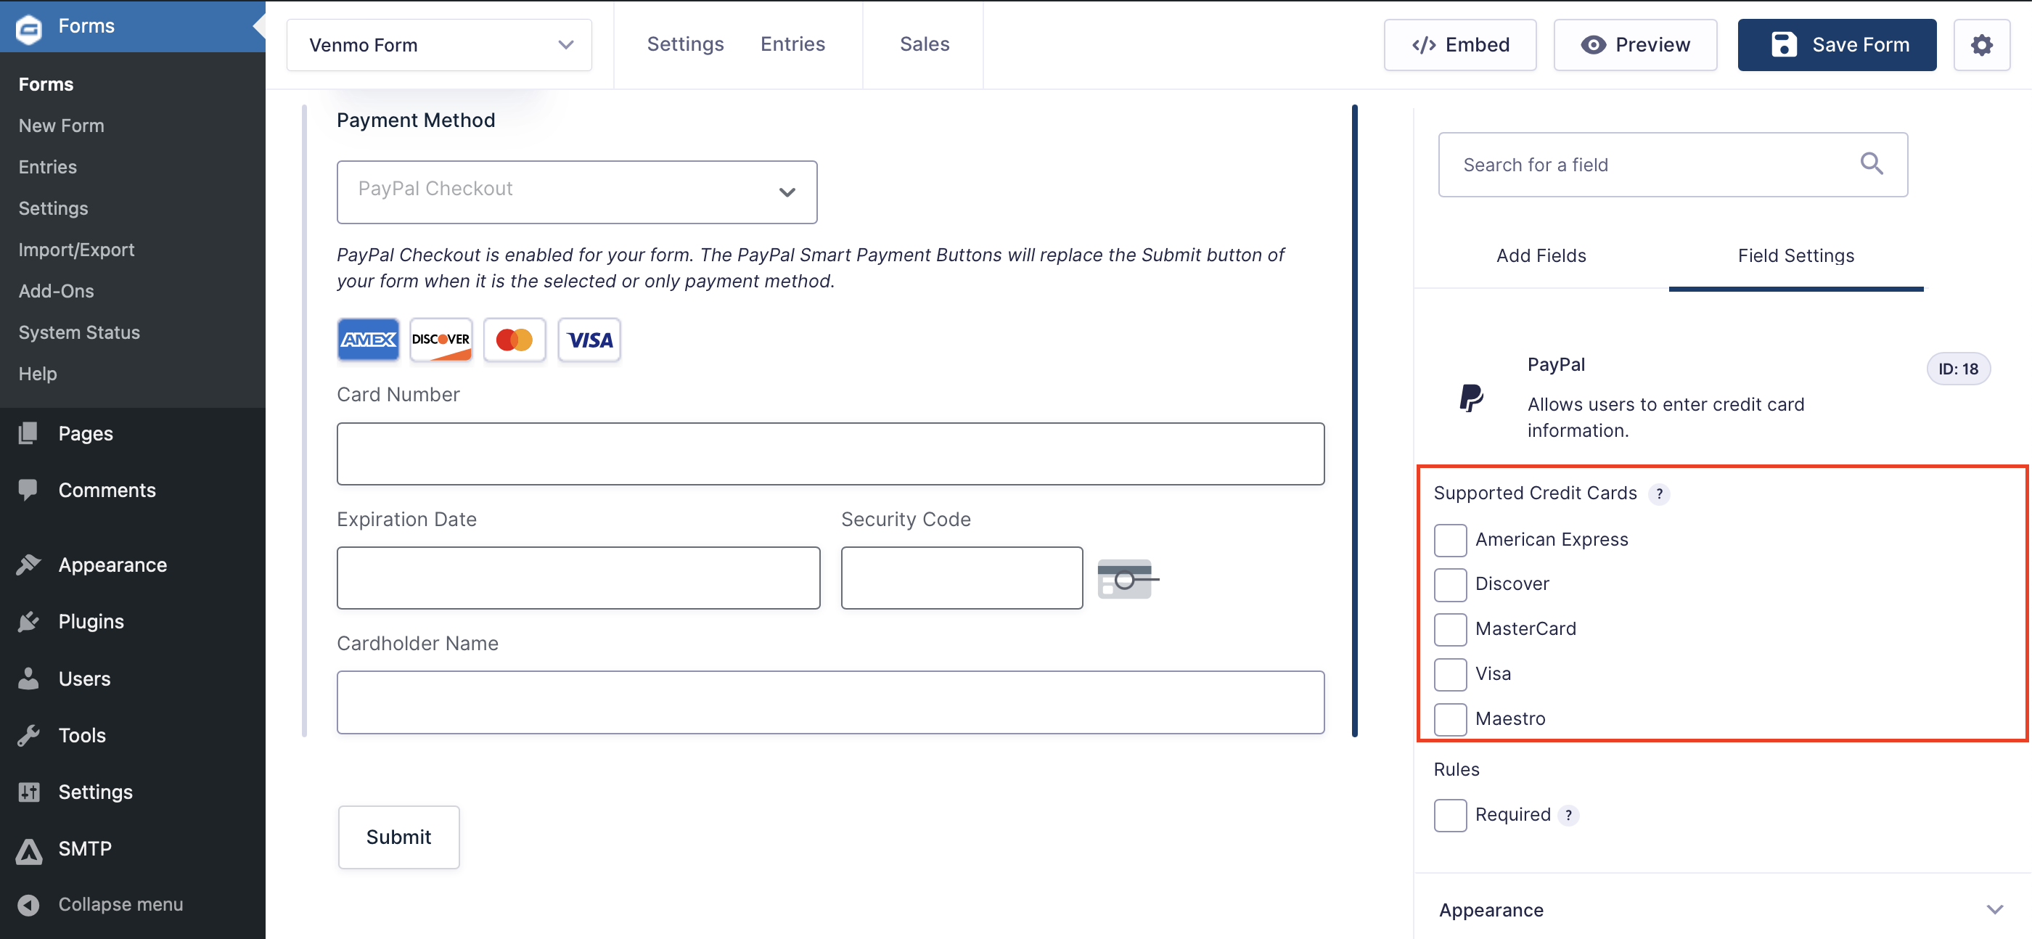Image resolution: width=2032 pixels, height=939 pixels.
Task: Open Forms Settings submenu link
Action: point(54,208)
